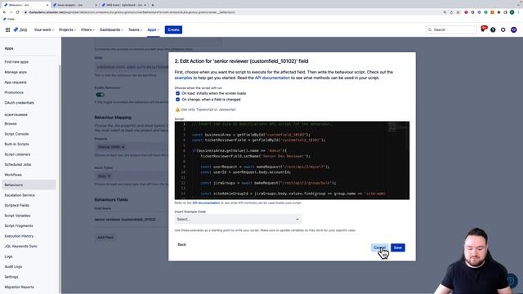Screen dimensions: 523x294
Task: Open Scheduled Jobs in the sidebar
Action: pos(18,164)
